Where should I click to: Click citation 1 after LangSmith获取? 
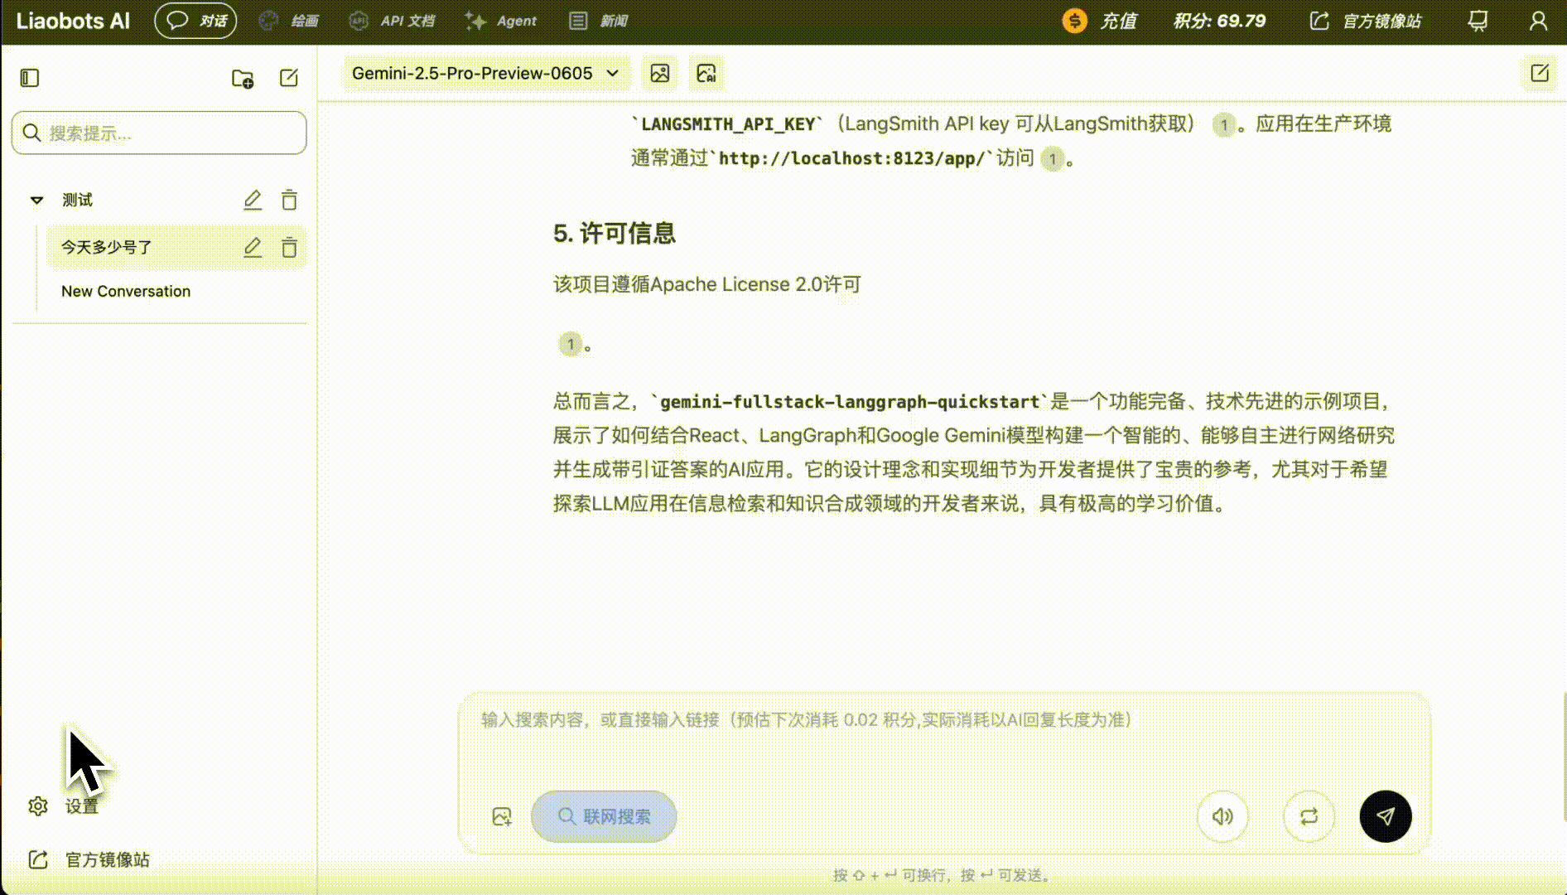tap(1223, 125)
